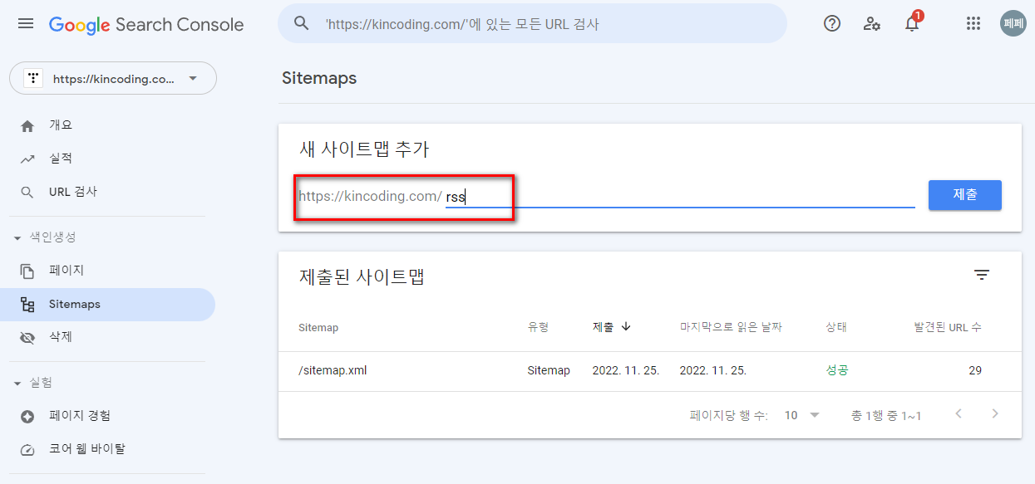Click the 성공 status cell
The height and width of the screenshot is (484, 1035).
(837, 370)
